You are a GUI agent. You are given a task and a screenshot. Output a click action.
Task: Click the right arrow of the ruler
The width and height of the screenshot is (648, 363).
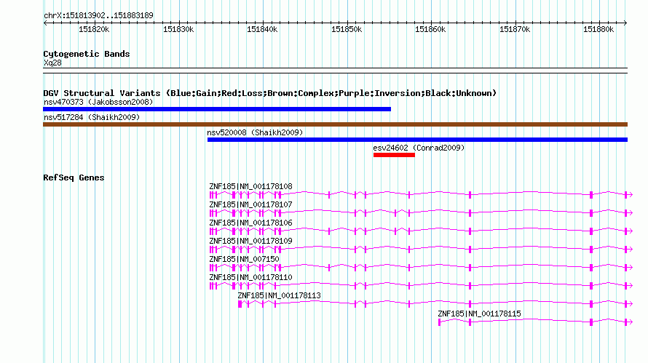625,23
